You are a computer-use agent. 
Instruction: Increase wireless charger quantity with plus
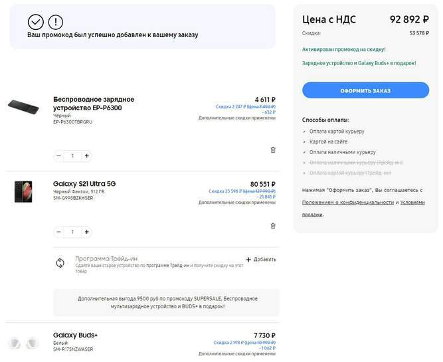(86, 156)
